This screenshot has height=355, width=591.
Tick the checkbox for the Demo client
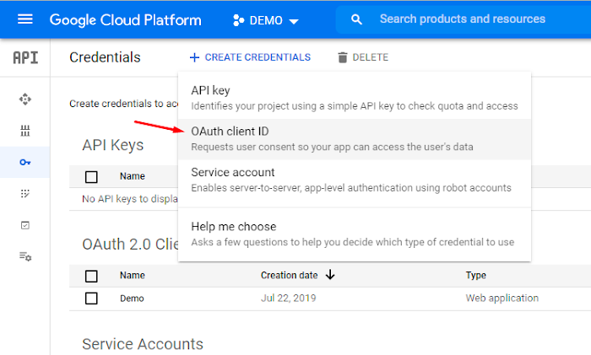point(91,299)
